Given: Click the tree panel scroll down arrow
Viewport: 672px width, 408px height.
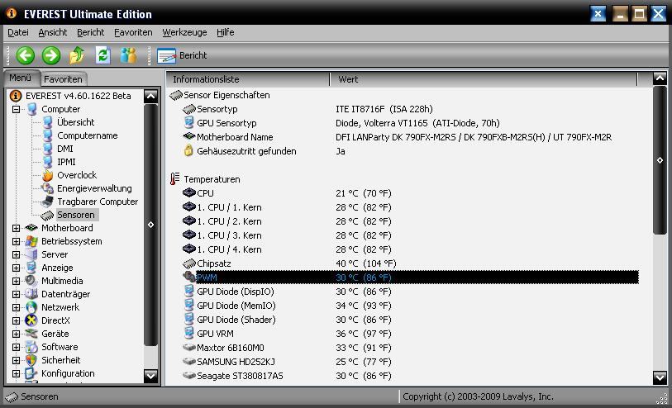Looking at the screenshot, I should tap(151, 376).
